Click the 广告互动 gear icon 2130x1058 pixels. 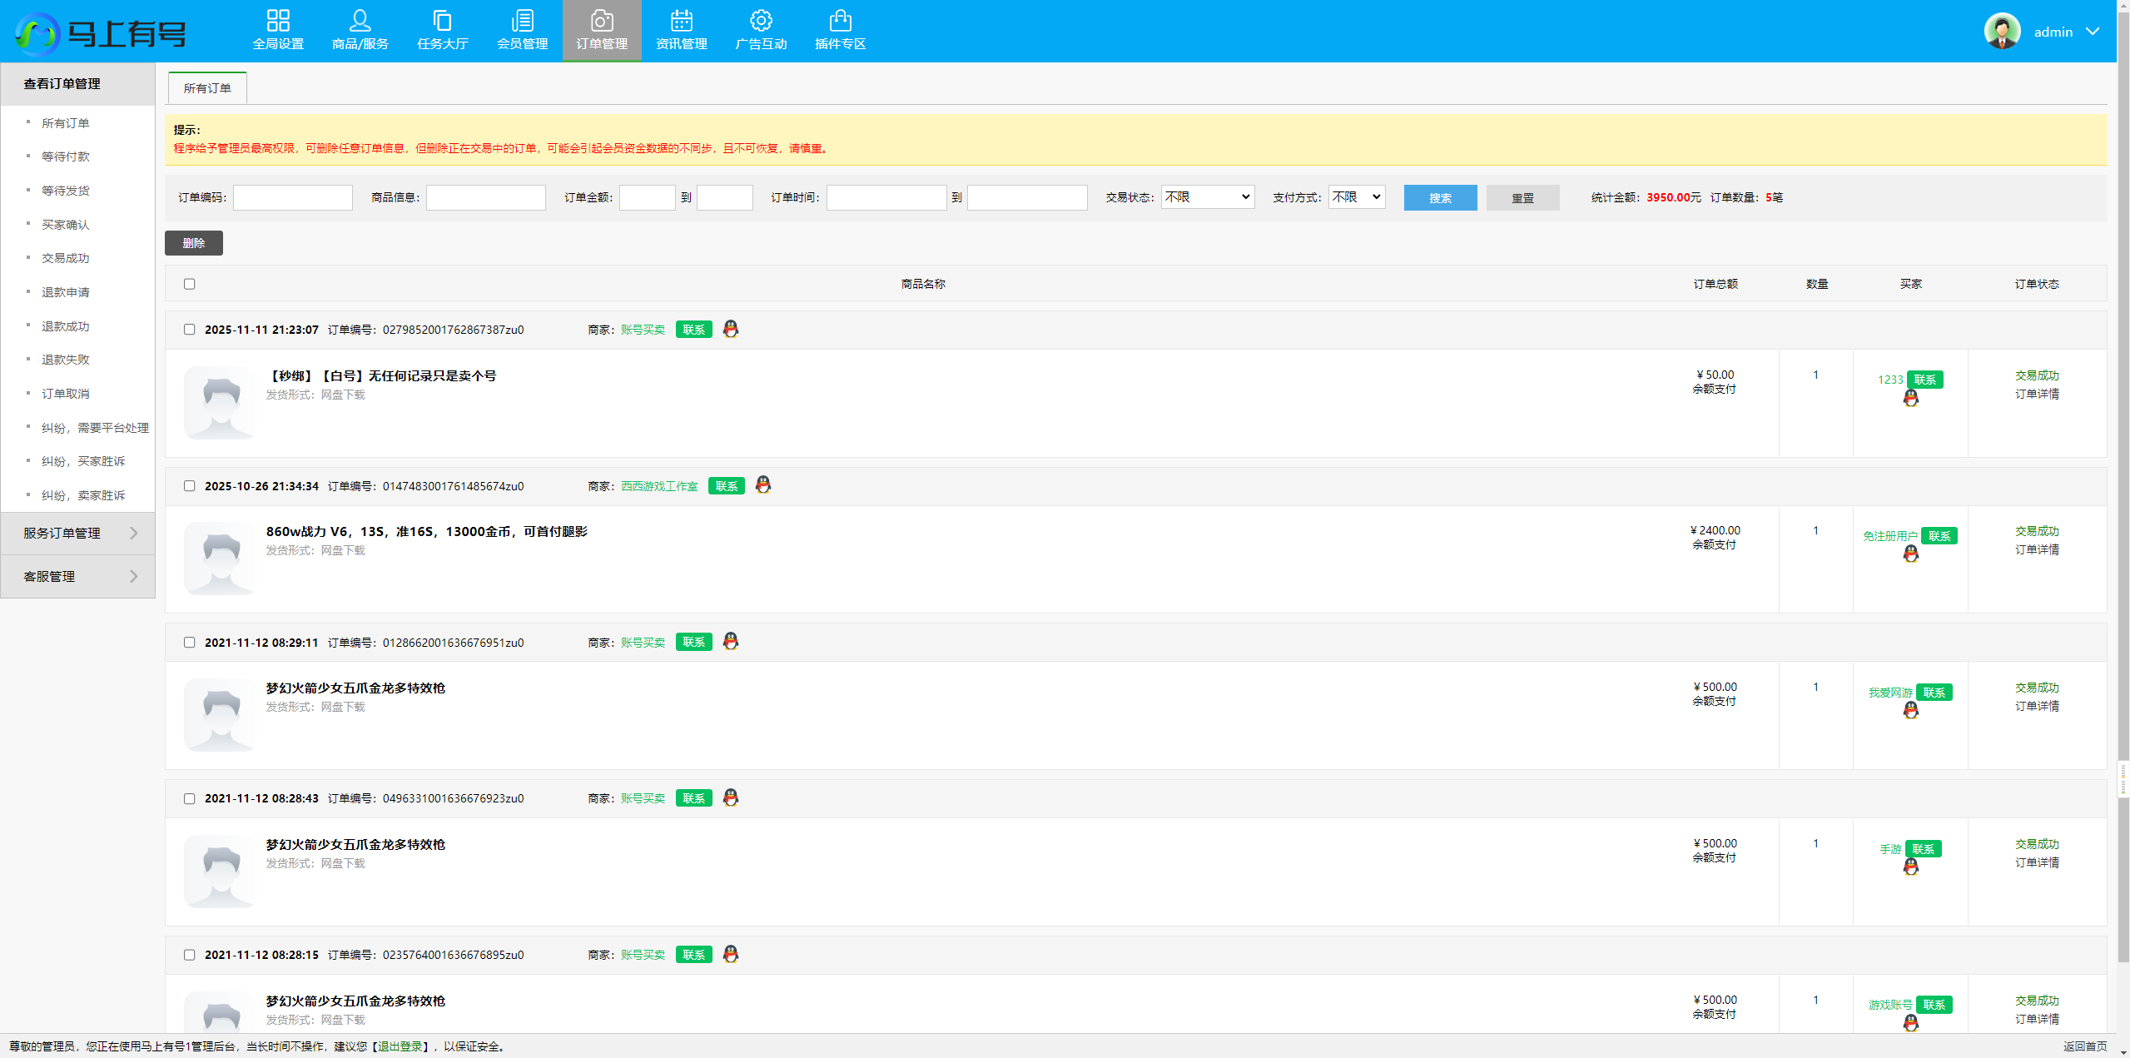[760, 21]
